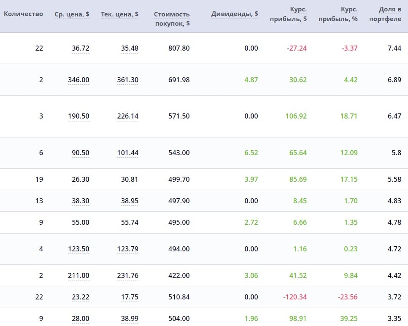Click current price 361.30
Viewport: 408px width, 326px height.
(128, 80)
